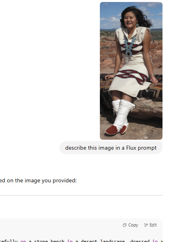Click the word "dressed" in the code block
Screen dimensions: 172x242
click(x=140, y=240)
